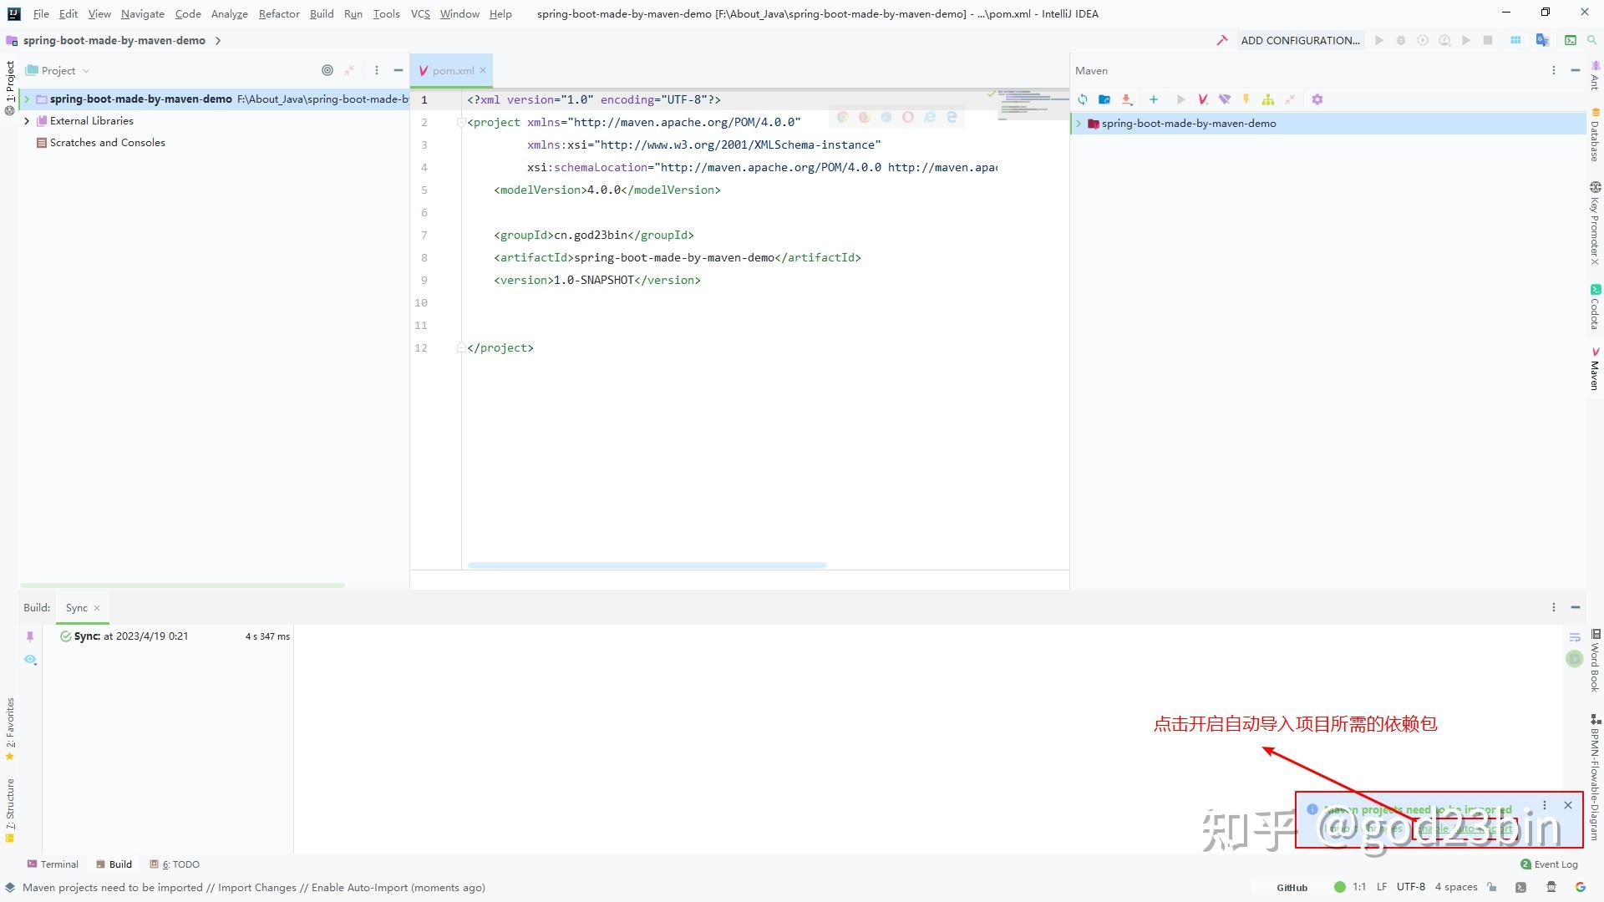This screenshot has height=902, width=1604.
Task: Execute Maven Goal icon in Maven toolbar
Action: click(1203, 99)
